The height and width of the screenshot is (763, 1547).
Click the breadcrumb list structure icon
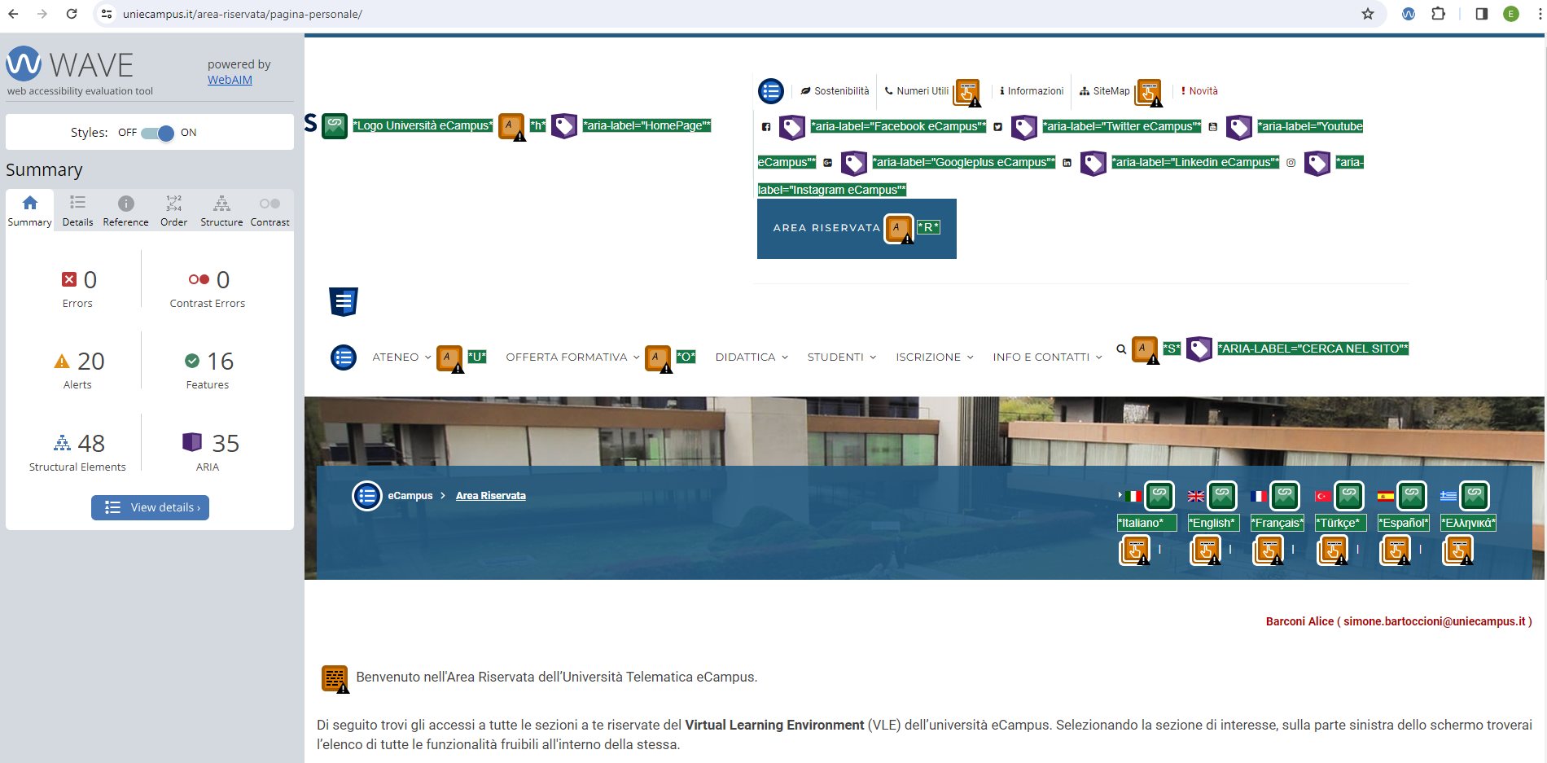pyautogui.click(x=367, y=495)
